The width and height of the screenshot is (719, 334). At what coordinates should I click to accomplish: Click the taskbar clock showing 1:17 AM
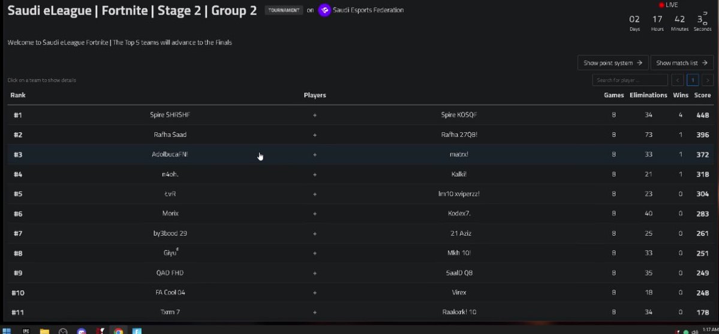(x=710, y=330)
